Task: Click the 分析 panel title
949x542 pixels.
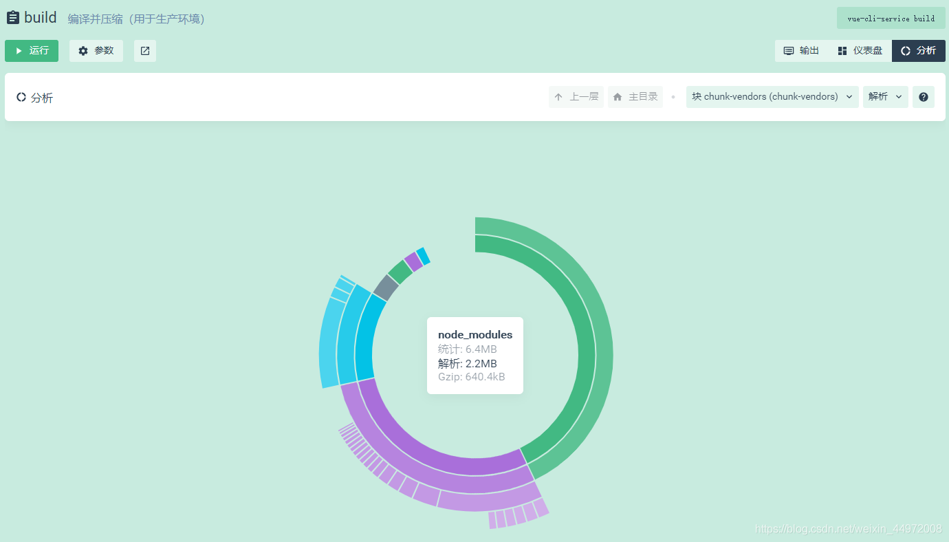Action: click(x=42, y=98)
